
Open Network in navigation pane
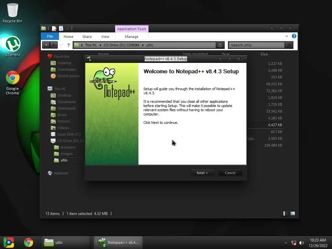(x=61, y=173)
